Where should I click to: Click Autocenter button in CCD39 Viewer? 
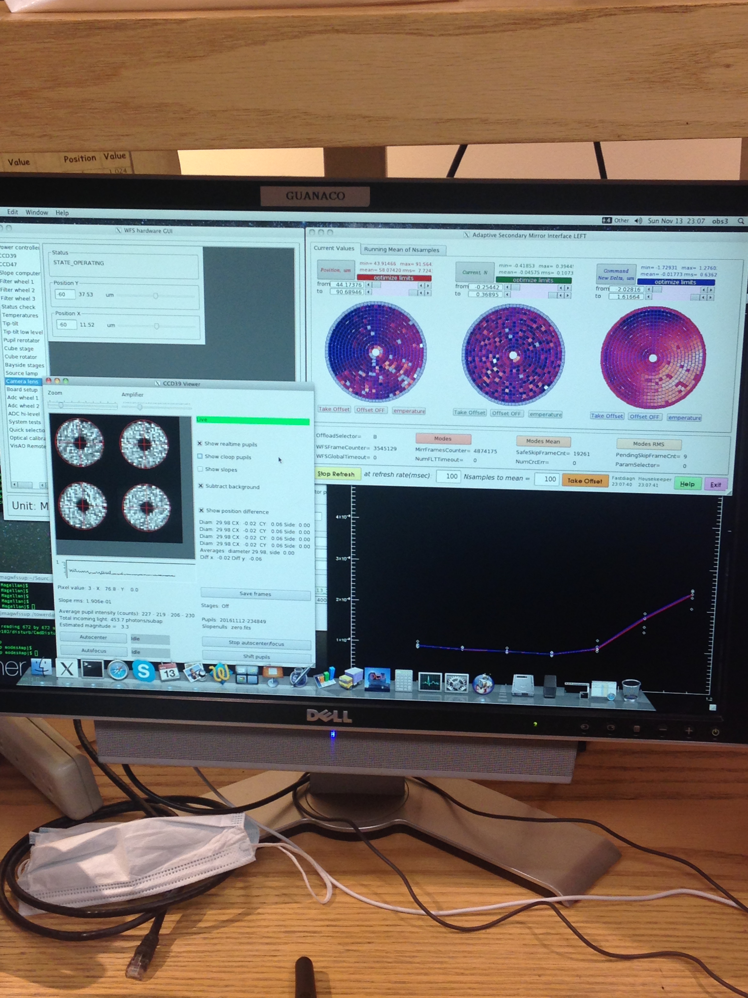(x=93, y=637)
